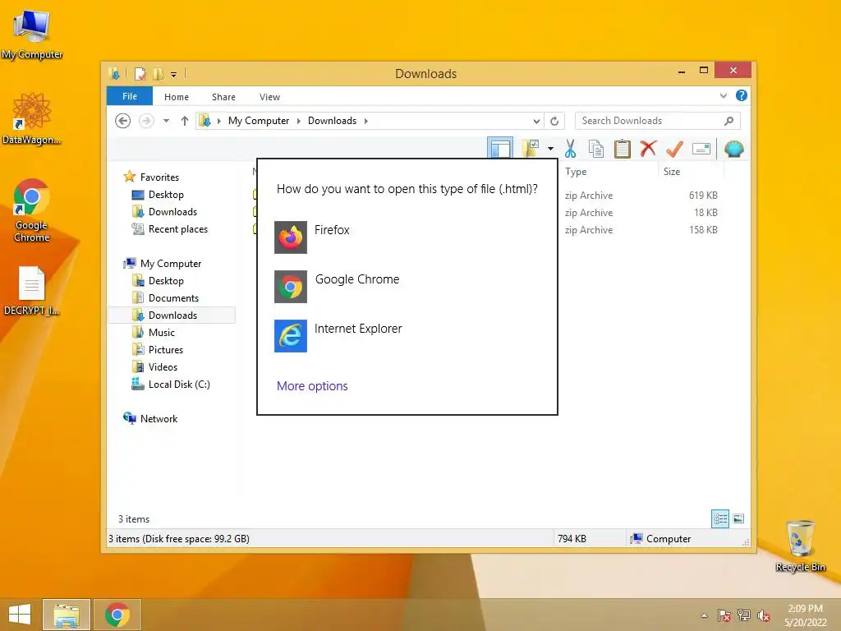Click Google Chrome in the taskbar
Image resolution: width=841 pixels, height=631 pixels.
point(117,615)
